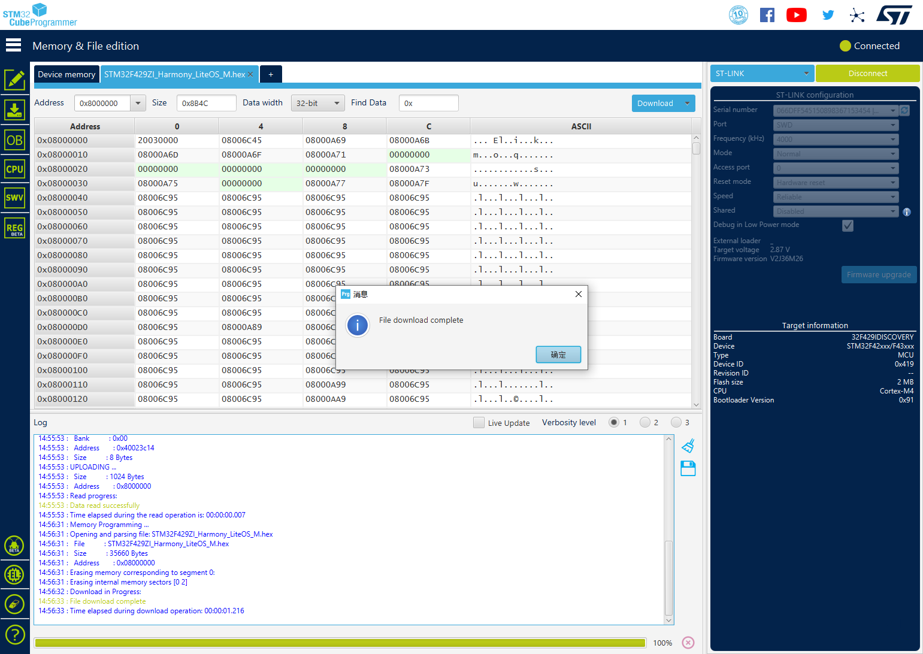Expand the Address dropdown arrow
This screenshot has width=923, height=654.
tap(138, 103)
